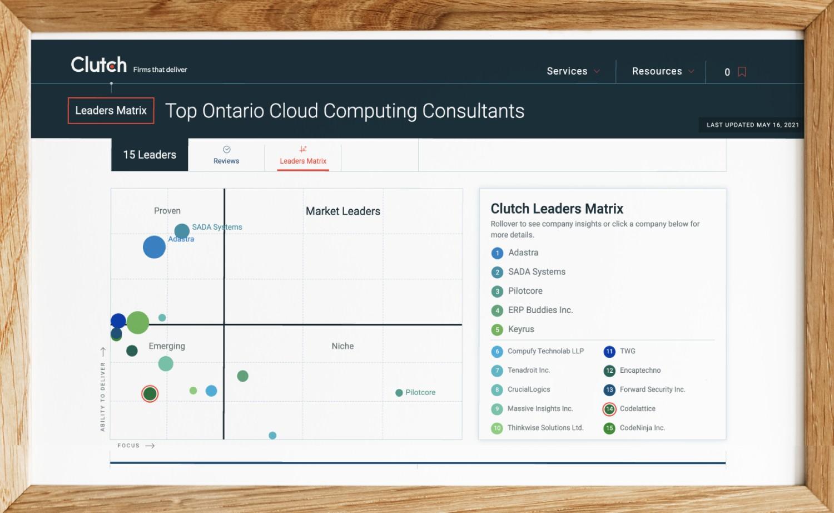
Task: Click CrucialLogics list entry
Action: (x=529, y=389)
